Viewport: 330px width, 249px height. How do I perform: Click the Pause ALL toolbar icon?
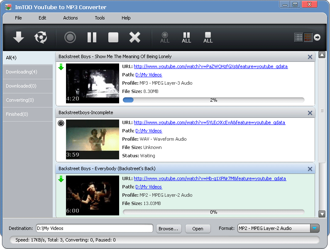[x=186, y=37]
